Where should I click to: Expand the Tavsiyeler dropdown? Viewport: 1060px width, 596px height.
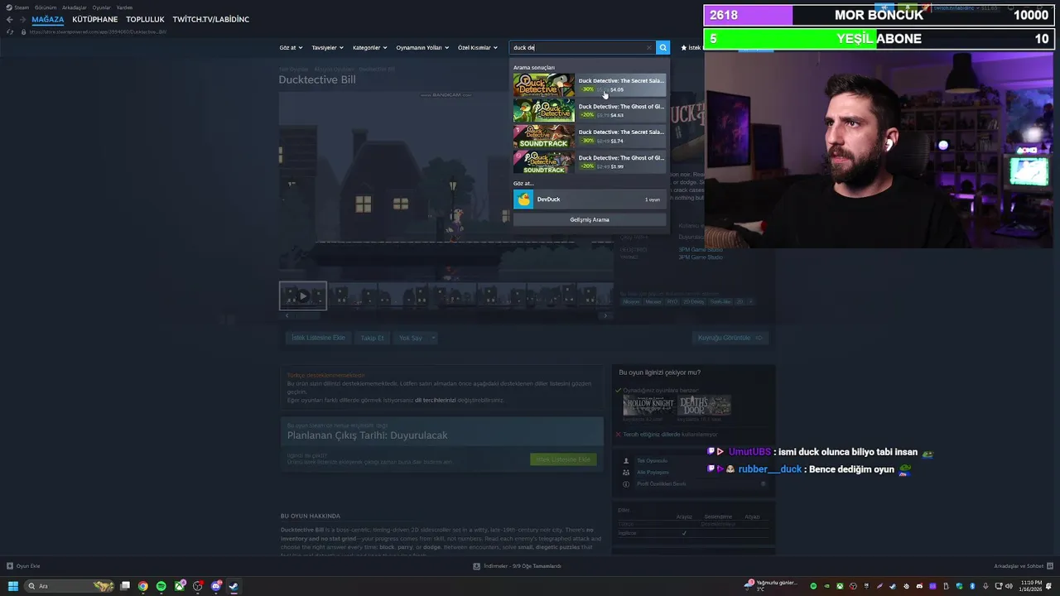327,48
